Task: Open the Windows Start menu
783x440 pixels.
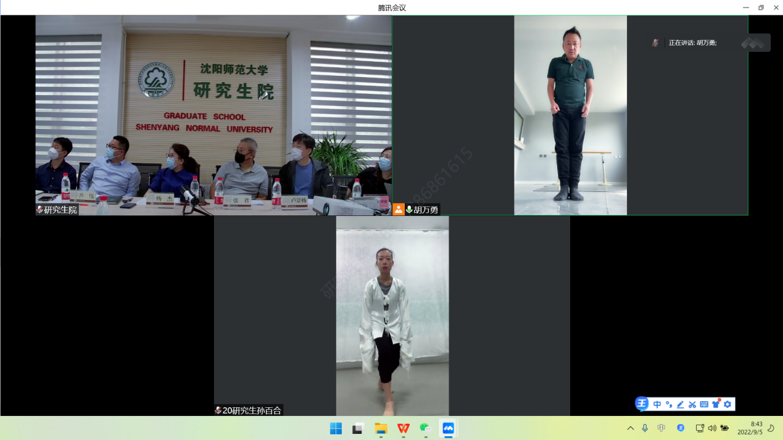Action: click(x=336, y=428)
